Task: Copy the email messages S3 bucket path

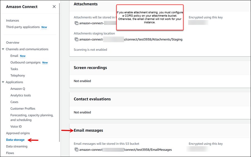Action: coord(76,150)
